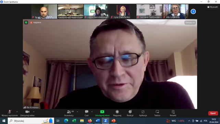Open the Czat chat panel
This screenshot has height=124, width=220.
pyautogui.click(x=87, y=113)
